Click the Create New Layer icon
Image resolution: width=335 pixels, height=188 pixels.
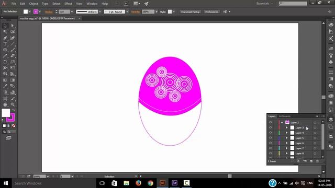[x=311, y=161]
